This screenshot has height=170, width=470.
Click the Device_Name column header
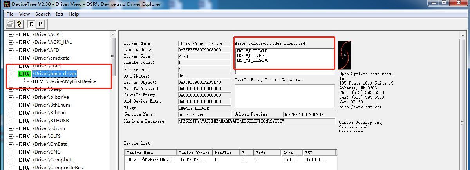151,153
